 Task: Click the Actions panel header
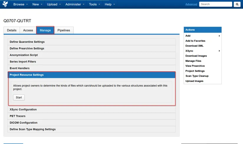pos(203,30)
